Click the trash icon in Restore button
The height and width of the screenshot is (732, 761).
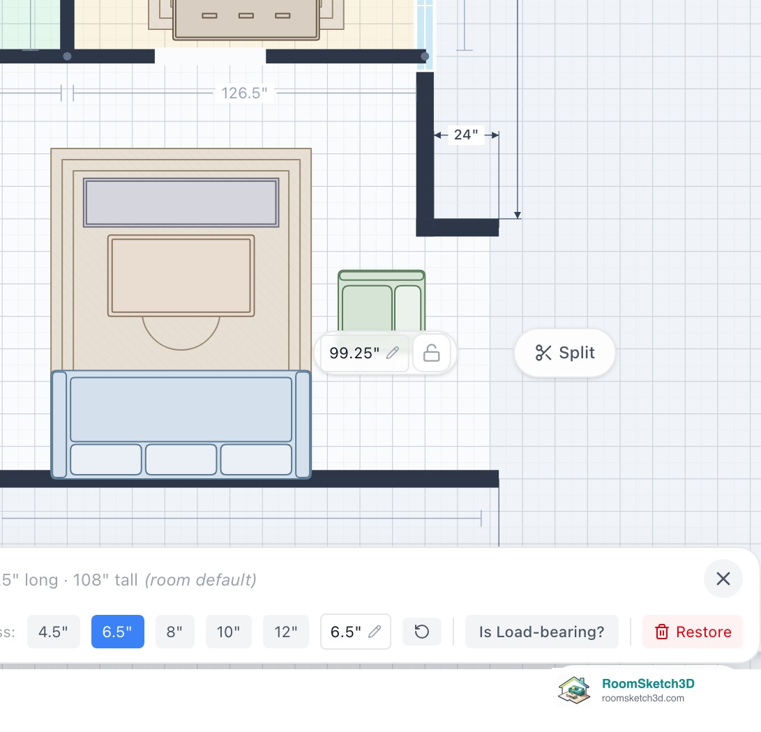tap(662, 632)
